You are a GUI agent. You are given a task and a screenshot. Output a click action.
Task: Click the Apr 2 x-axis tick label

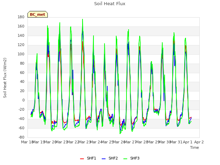[x=199, y=142]
